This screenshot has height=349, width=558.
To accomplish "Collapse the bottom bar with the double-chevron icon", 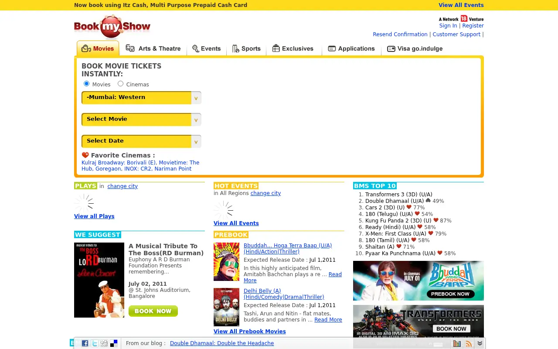I will tap(480, 343).
